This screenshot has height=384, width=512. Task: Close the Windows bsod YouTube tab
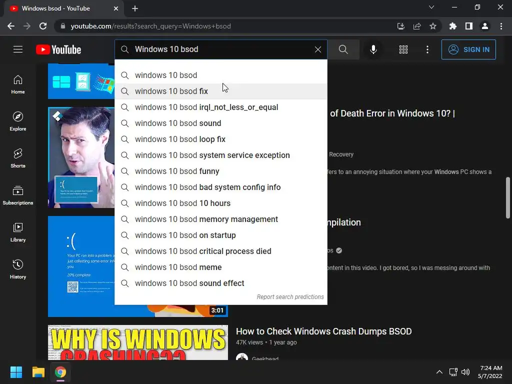coord(116,8)
